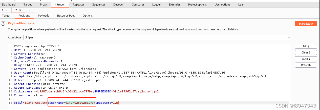Click the email parameter value
Screen dimensions: 320x110
coord(36,103)
